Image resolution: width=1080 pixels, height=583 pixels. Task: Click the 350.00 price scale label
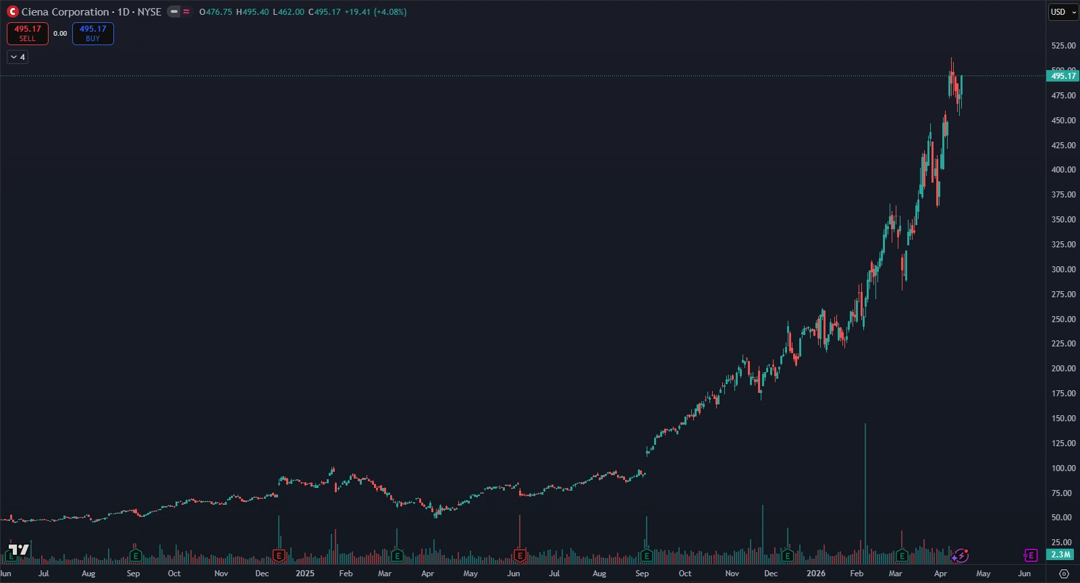[x=1064, y=220]
